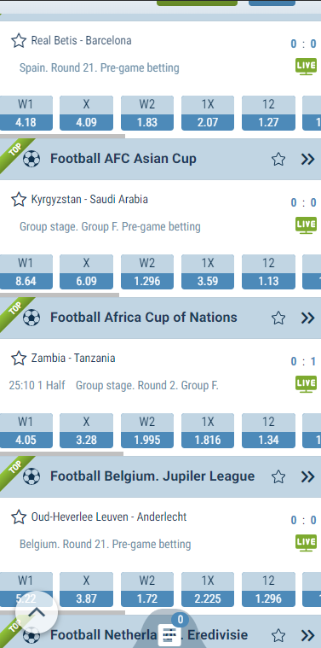Favorite the Real Betis - Barcelona match star

click(19, 40)
